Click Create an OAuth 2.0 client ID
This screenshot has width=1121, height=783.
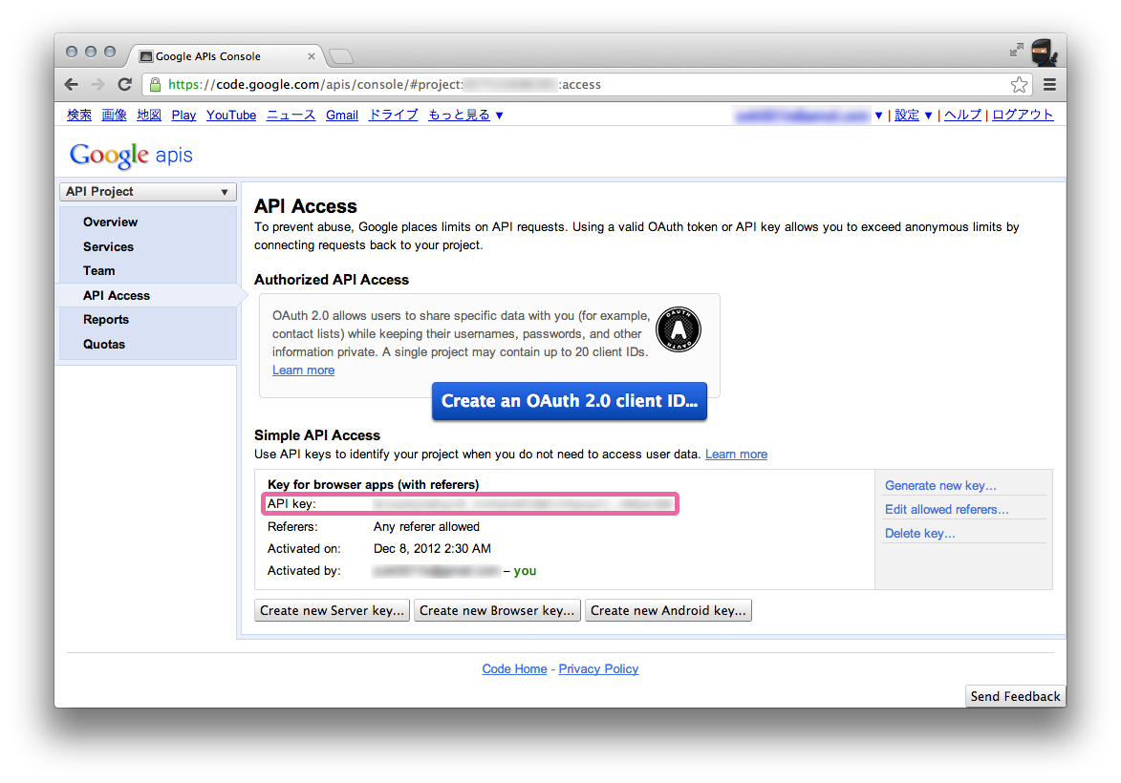click(569, 401)
